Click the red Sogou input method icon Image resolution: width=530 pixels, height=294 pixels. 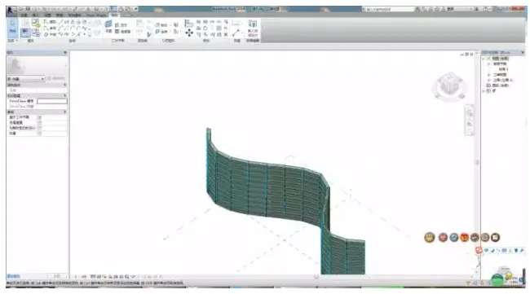[x=479, y=250]
